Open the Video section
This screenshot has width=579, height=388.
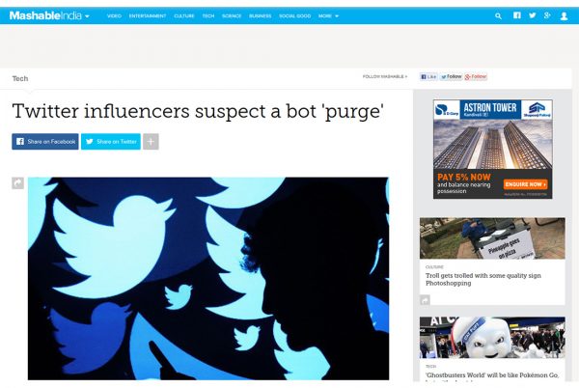[x=114, y=15]
